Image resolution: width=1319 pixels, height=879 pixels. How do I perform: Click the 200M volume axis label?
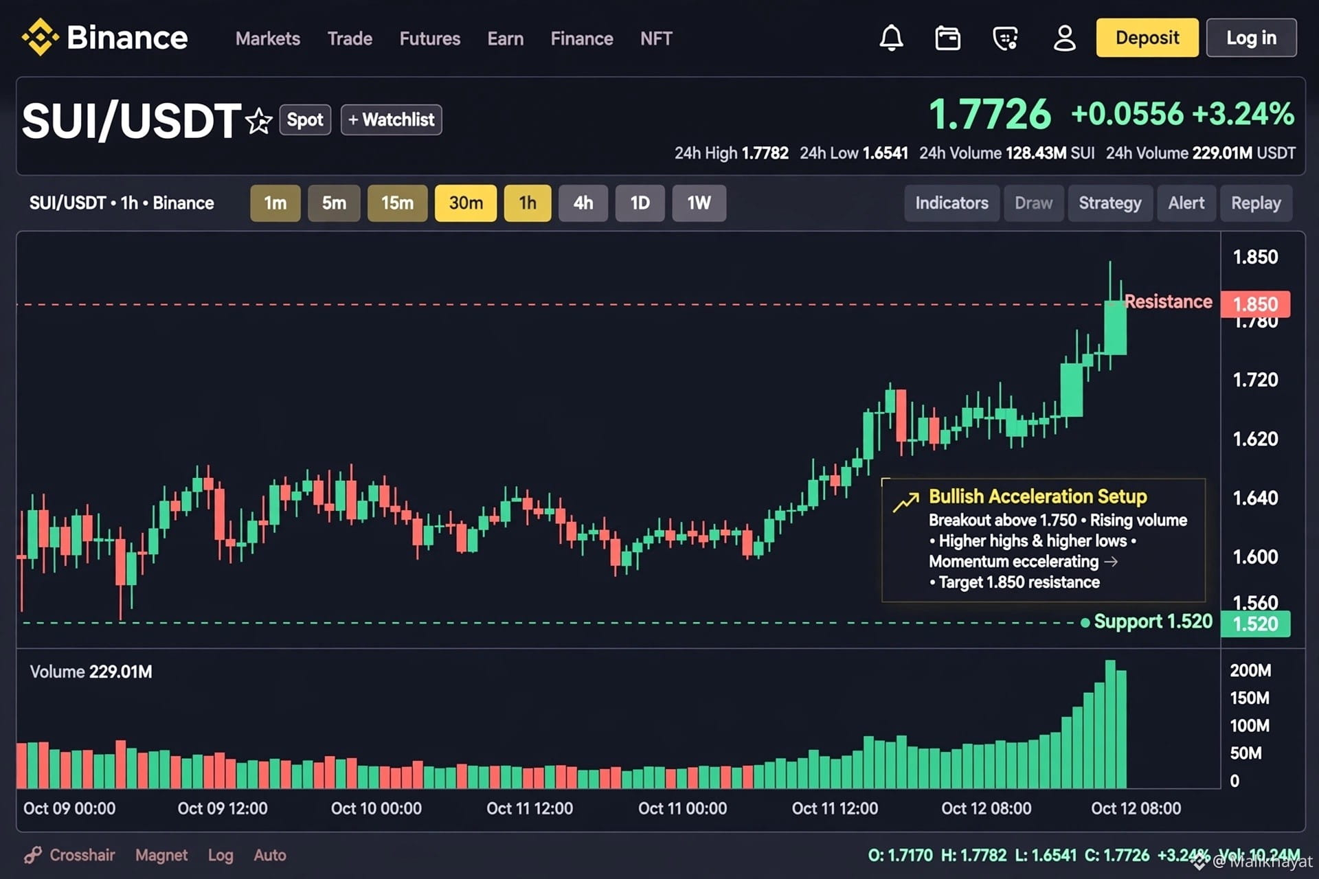tap(1250, 670)
